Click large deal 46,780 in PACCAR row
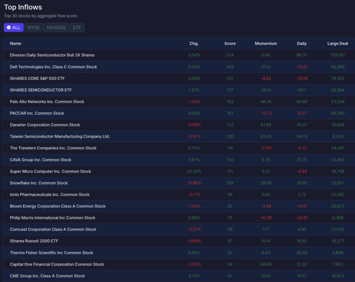This screenshot has height=282, width=355. click(338, 113)
